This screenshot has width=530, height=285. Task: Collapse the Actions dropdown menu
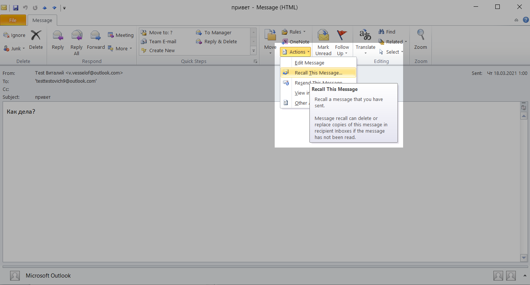pos(296,52)
